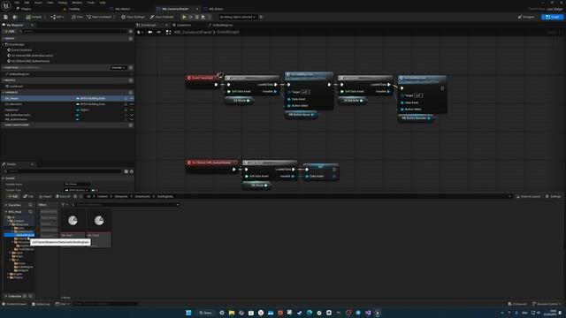Screen dimensions: 566x318
Task: Add a new event dispatcher
Action: pyautogui.click(x=131, y=125)
